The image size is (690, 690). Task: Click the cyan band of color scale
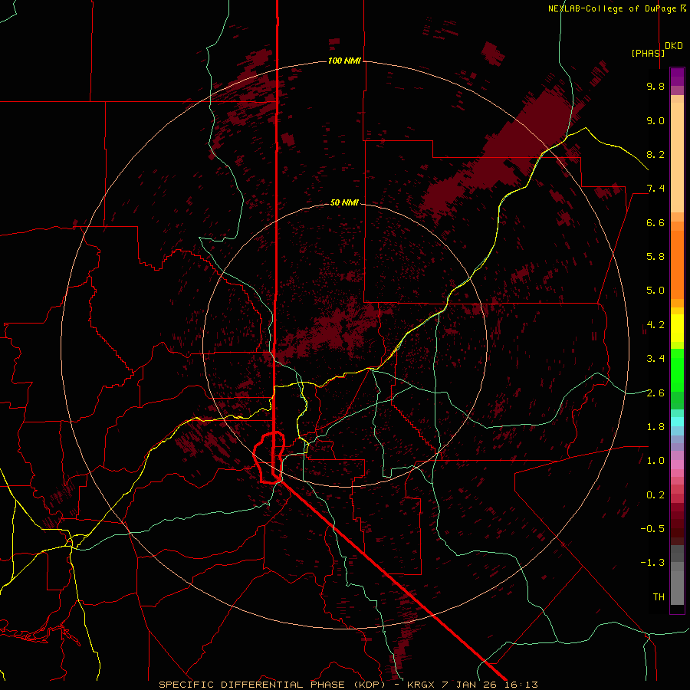(x=677, y=421)
